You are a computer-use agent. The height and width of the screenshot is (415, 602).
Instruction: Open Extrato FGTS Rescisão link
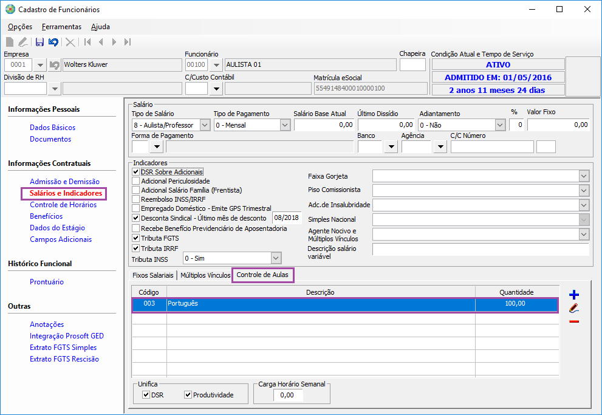click(x=64, y=359)
